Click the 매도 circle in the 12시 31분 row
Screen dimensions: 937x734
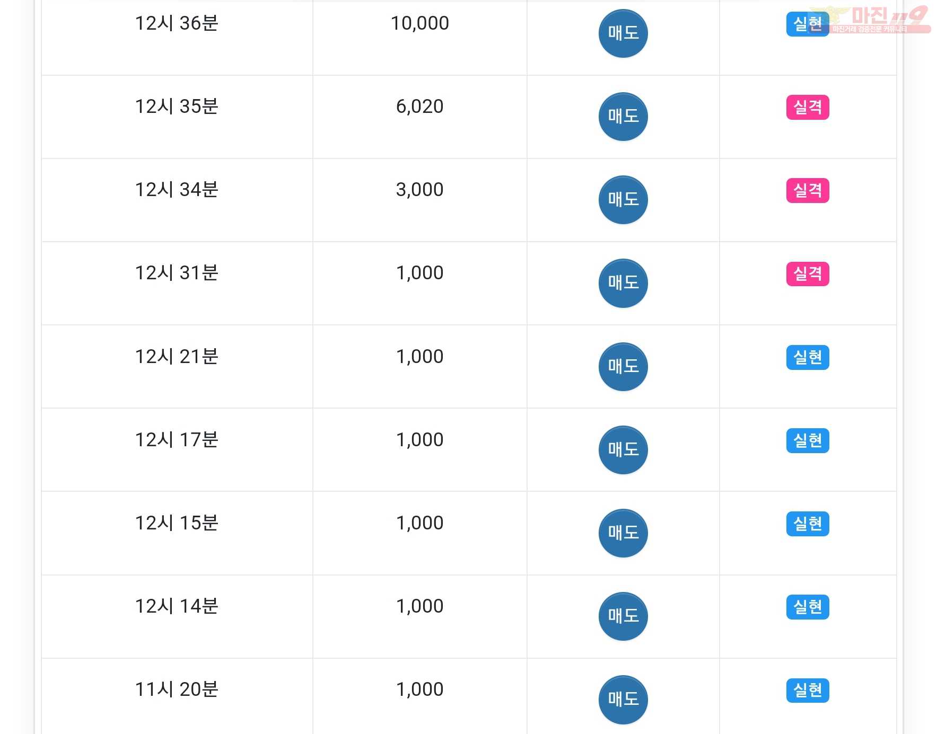[623, 283]
